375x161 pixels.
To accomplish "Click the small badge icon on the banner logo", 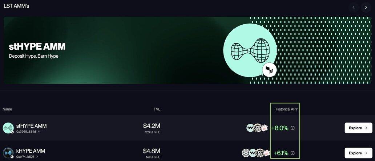I will point(270,70).
